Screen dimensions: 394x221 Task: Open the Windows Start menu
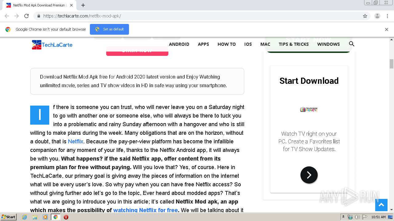(9, 217)
